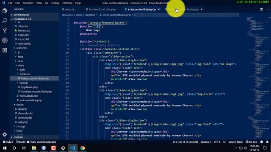Click the Go Live status bar button
Viewport: 271px width, 152px height.
click(x=251, y=142)
